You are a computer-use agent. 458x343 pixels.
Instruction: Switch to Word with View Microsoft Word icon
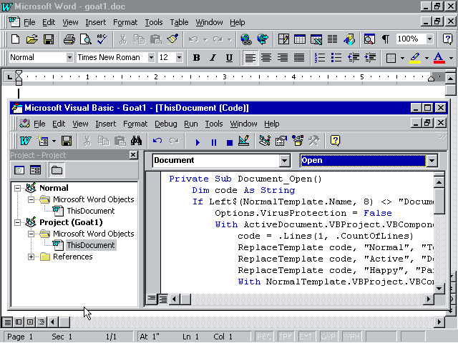pos(26,141)
